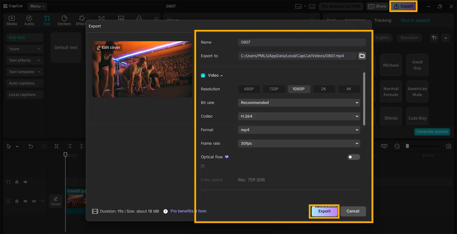Lock the text track
Screen dimensions: 457x234
click(x=17, y=182)
